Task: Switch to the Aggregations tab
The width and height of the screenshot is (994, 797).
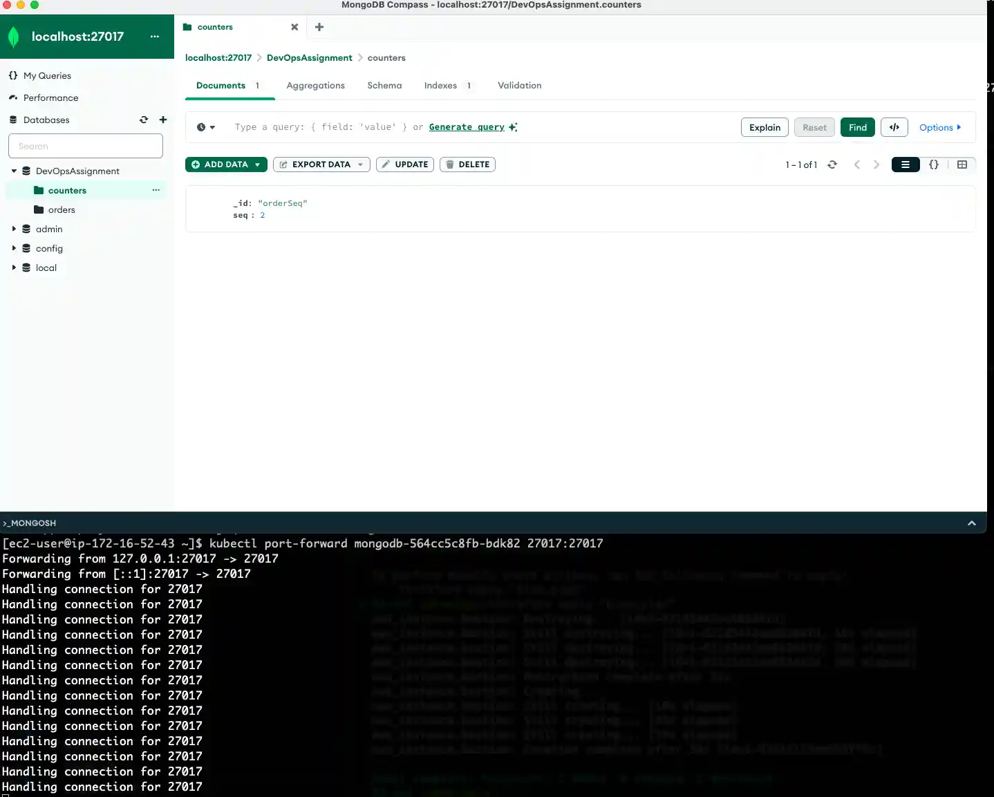Action: tap(315, 86)
